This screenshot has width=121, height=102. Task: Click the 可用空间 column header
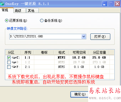79,53
